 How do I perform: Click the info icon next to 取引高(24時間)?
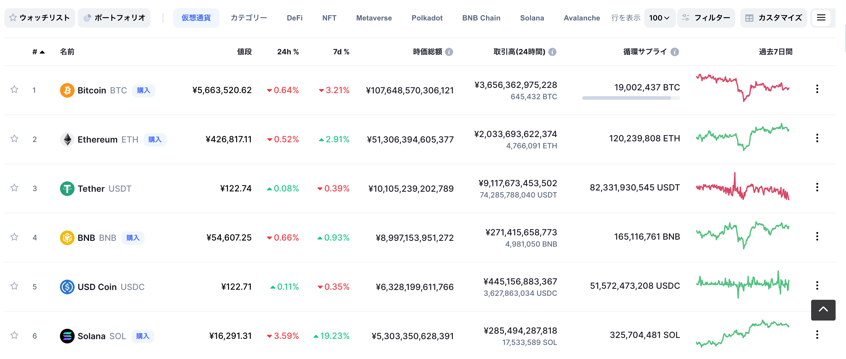(x=552, y=52)
